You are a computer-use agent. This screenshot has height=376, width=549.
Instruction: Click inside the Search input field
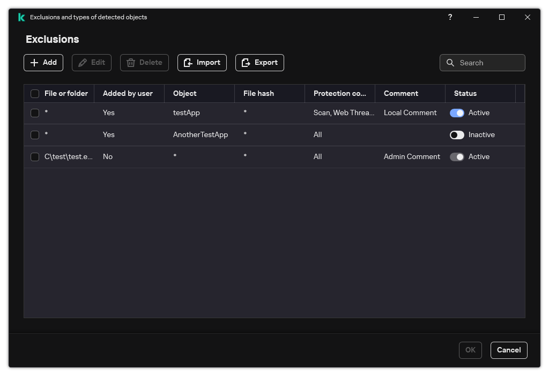tap(485, 63)
